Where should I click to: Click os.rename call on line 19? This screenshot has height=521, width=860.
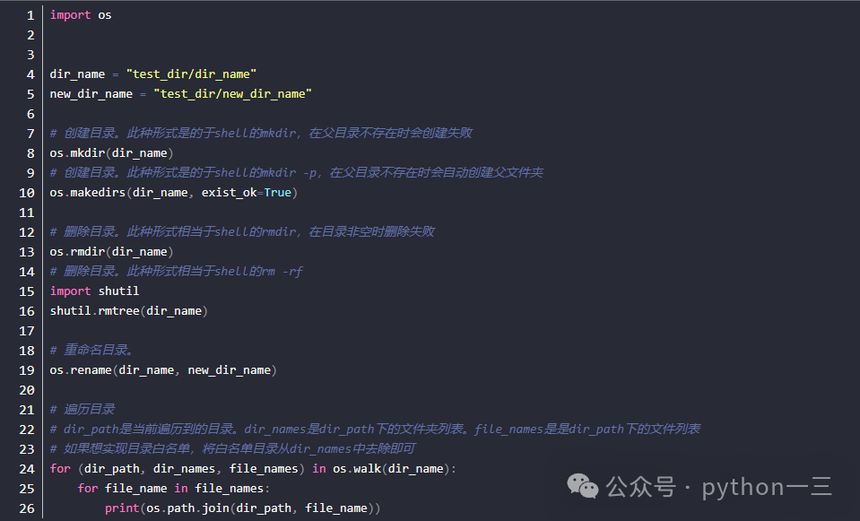point(163,370)
